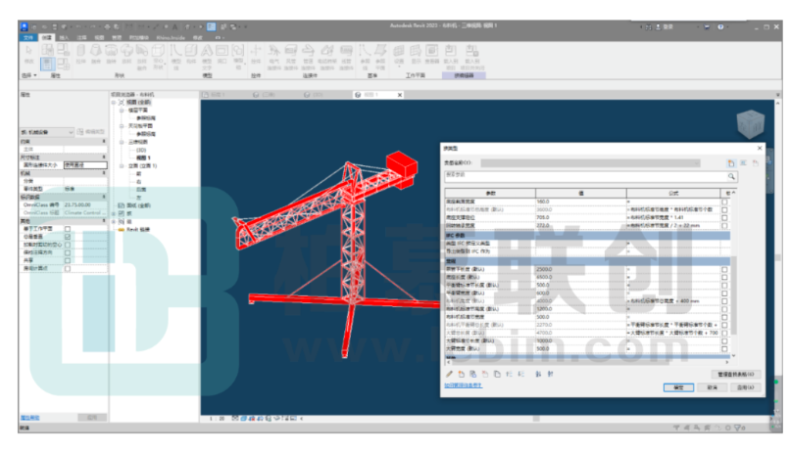Open the 选择 dropdown in the ribbon
Screen dimensions: 790x451
tap(29, 75)
